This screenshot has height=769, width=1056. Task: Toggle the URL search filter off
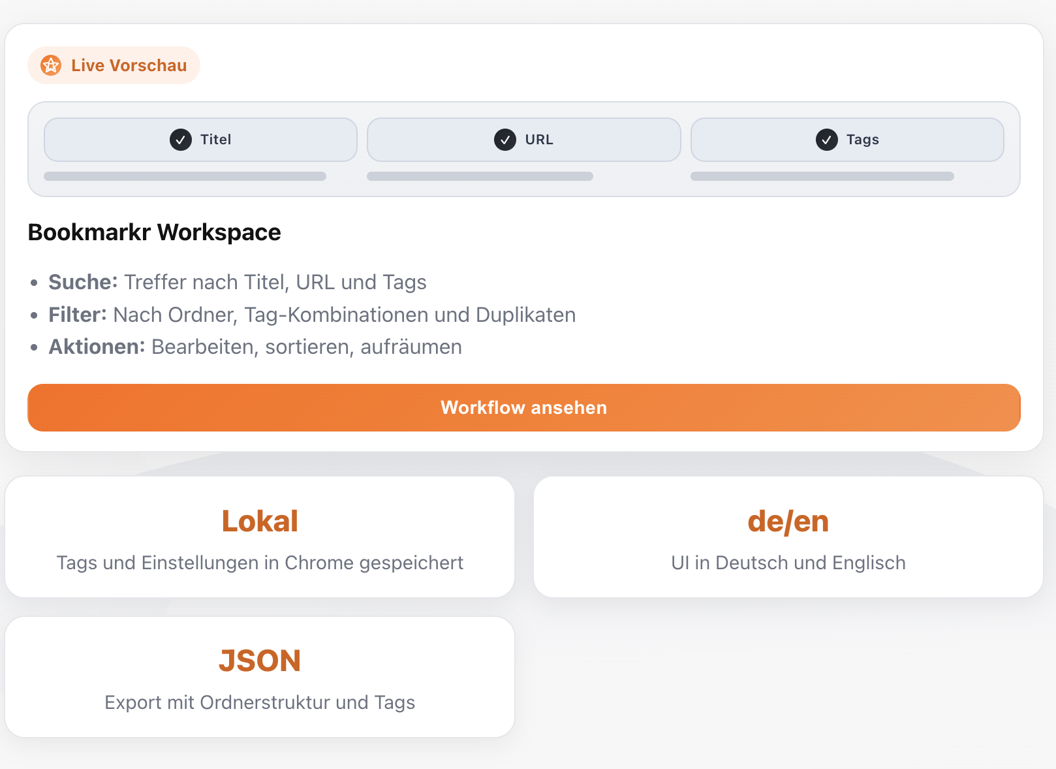pos(523,139)
